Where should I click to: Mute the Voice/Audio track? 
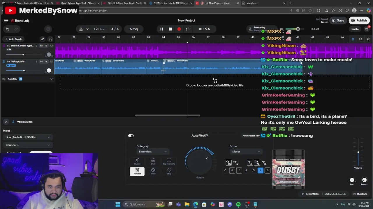tap(41, 62)
